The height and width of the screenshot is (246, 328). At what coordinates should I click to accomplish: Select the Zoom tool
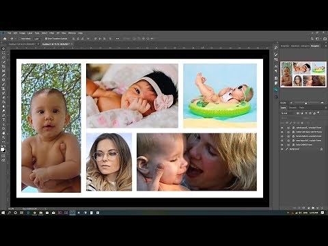[x=3, y=137]
